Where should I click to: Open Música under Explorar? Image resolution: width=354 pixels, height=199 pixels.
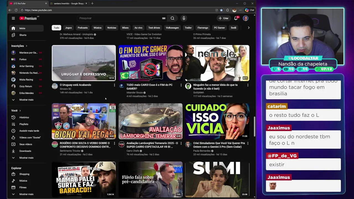[x=27, y=181]
